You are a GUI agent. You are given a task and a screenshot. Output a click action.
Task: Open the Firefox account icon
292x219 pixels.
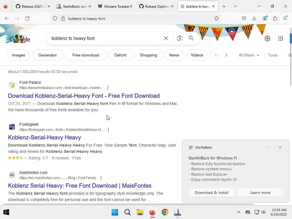tap(265, 18)
